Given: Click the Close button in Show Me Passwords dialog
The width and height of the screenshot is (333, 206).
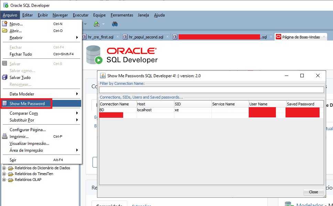Looking at the screenshot, I should 313,192.
